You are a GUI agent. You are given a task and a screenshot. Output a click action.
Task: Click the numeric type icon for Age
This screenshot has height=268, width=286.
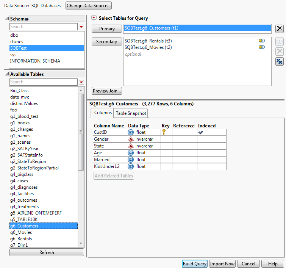[x=131, y=153]
